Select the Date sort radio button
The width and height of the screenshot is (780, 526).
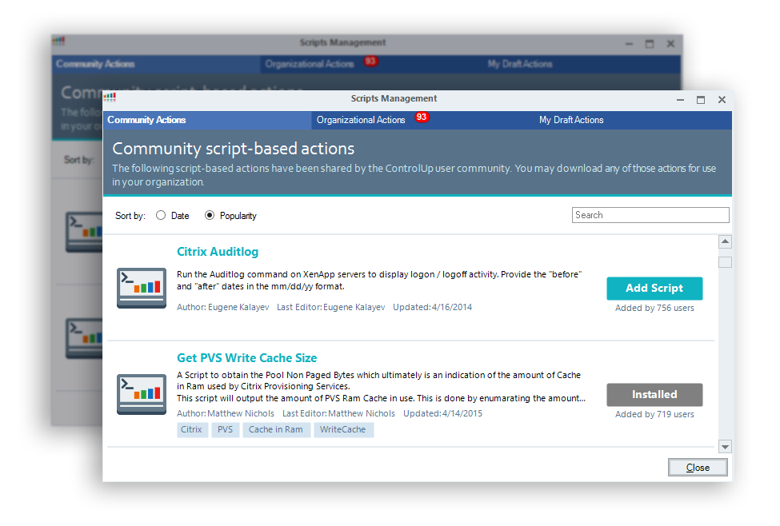161,215
